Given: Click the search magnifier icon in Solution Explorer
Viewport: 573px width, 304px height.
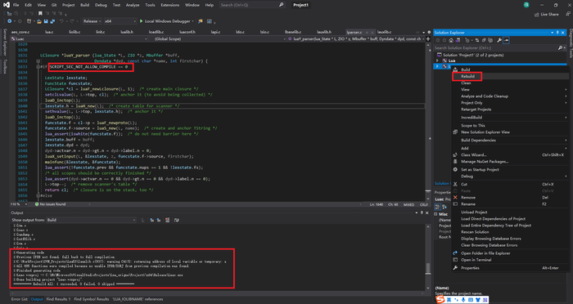Looking at the screenshot, I should 560,48.
